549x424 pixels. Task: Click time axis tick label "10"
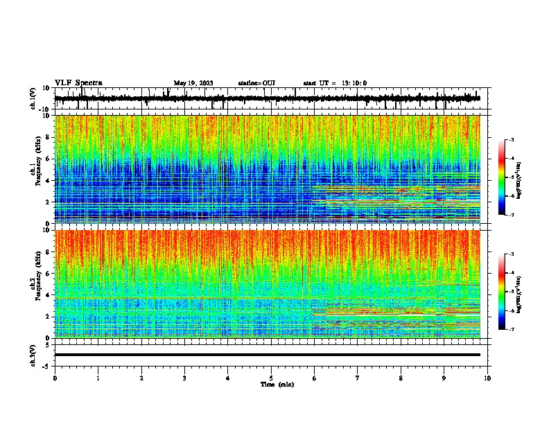coord(487,378)
